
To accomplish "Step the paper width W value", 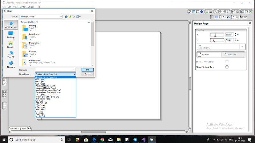I will 235,35.
